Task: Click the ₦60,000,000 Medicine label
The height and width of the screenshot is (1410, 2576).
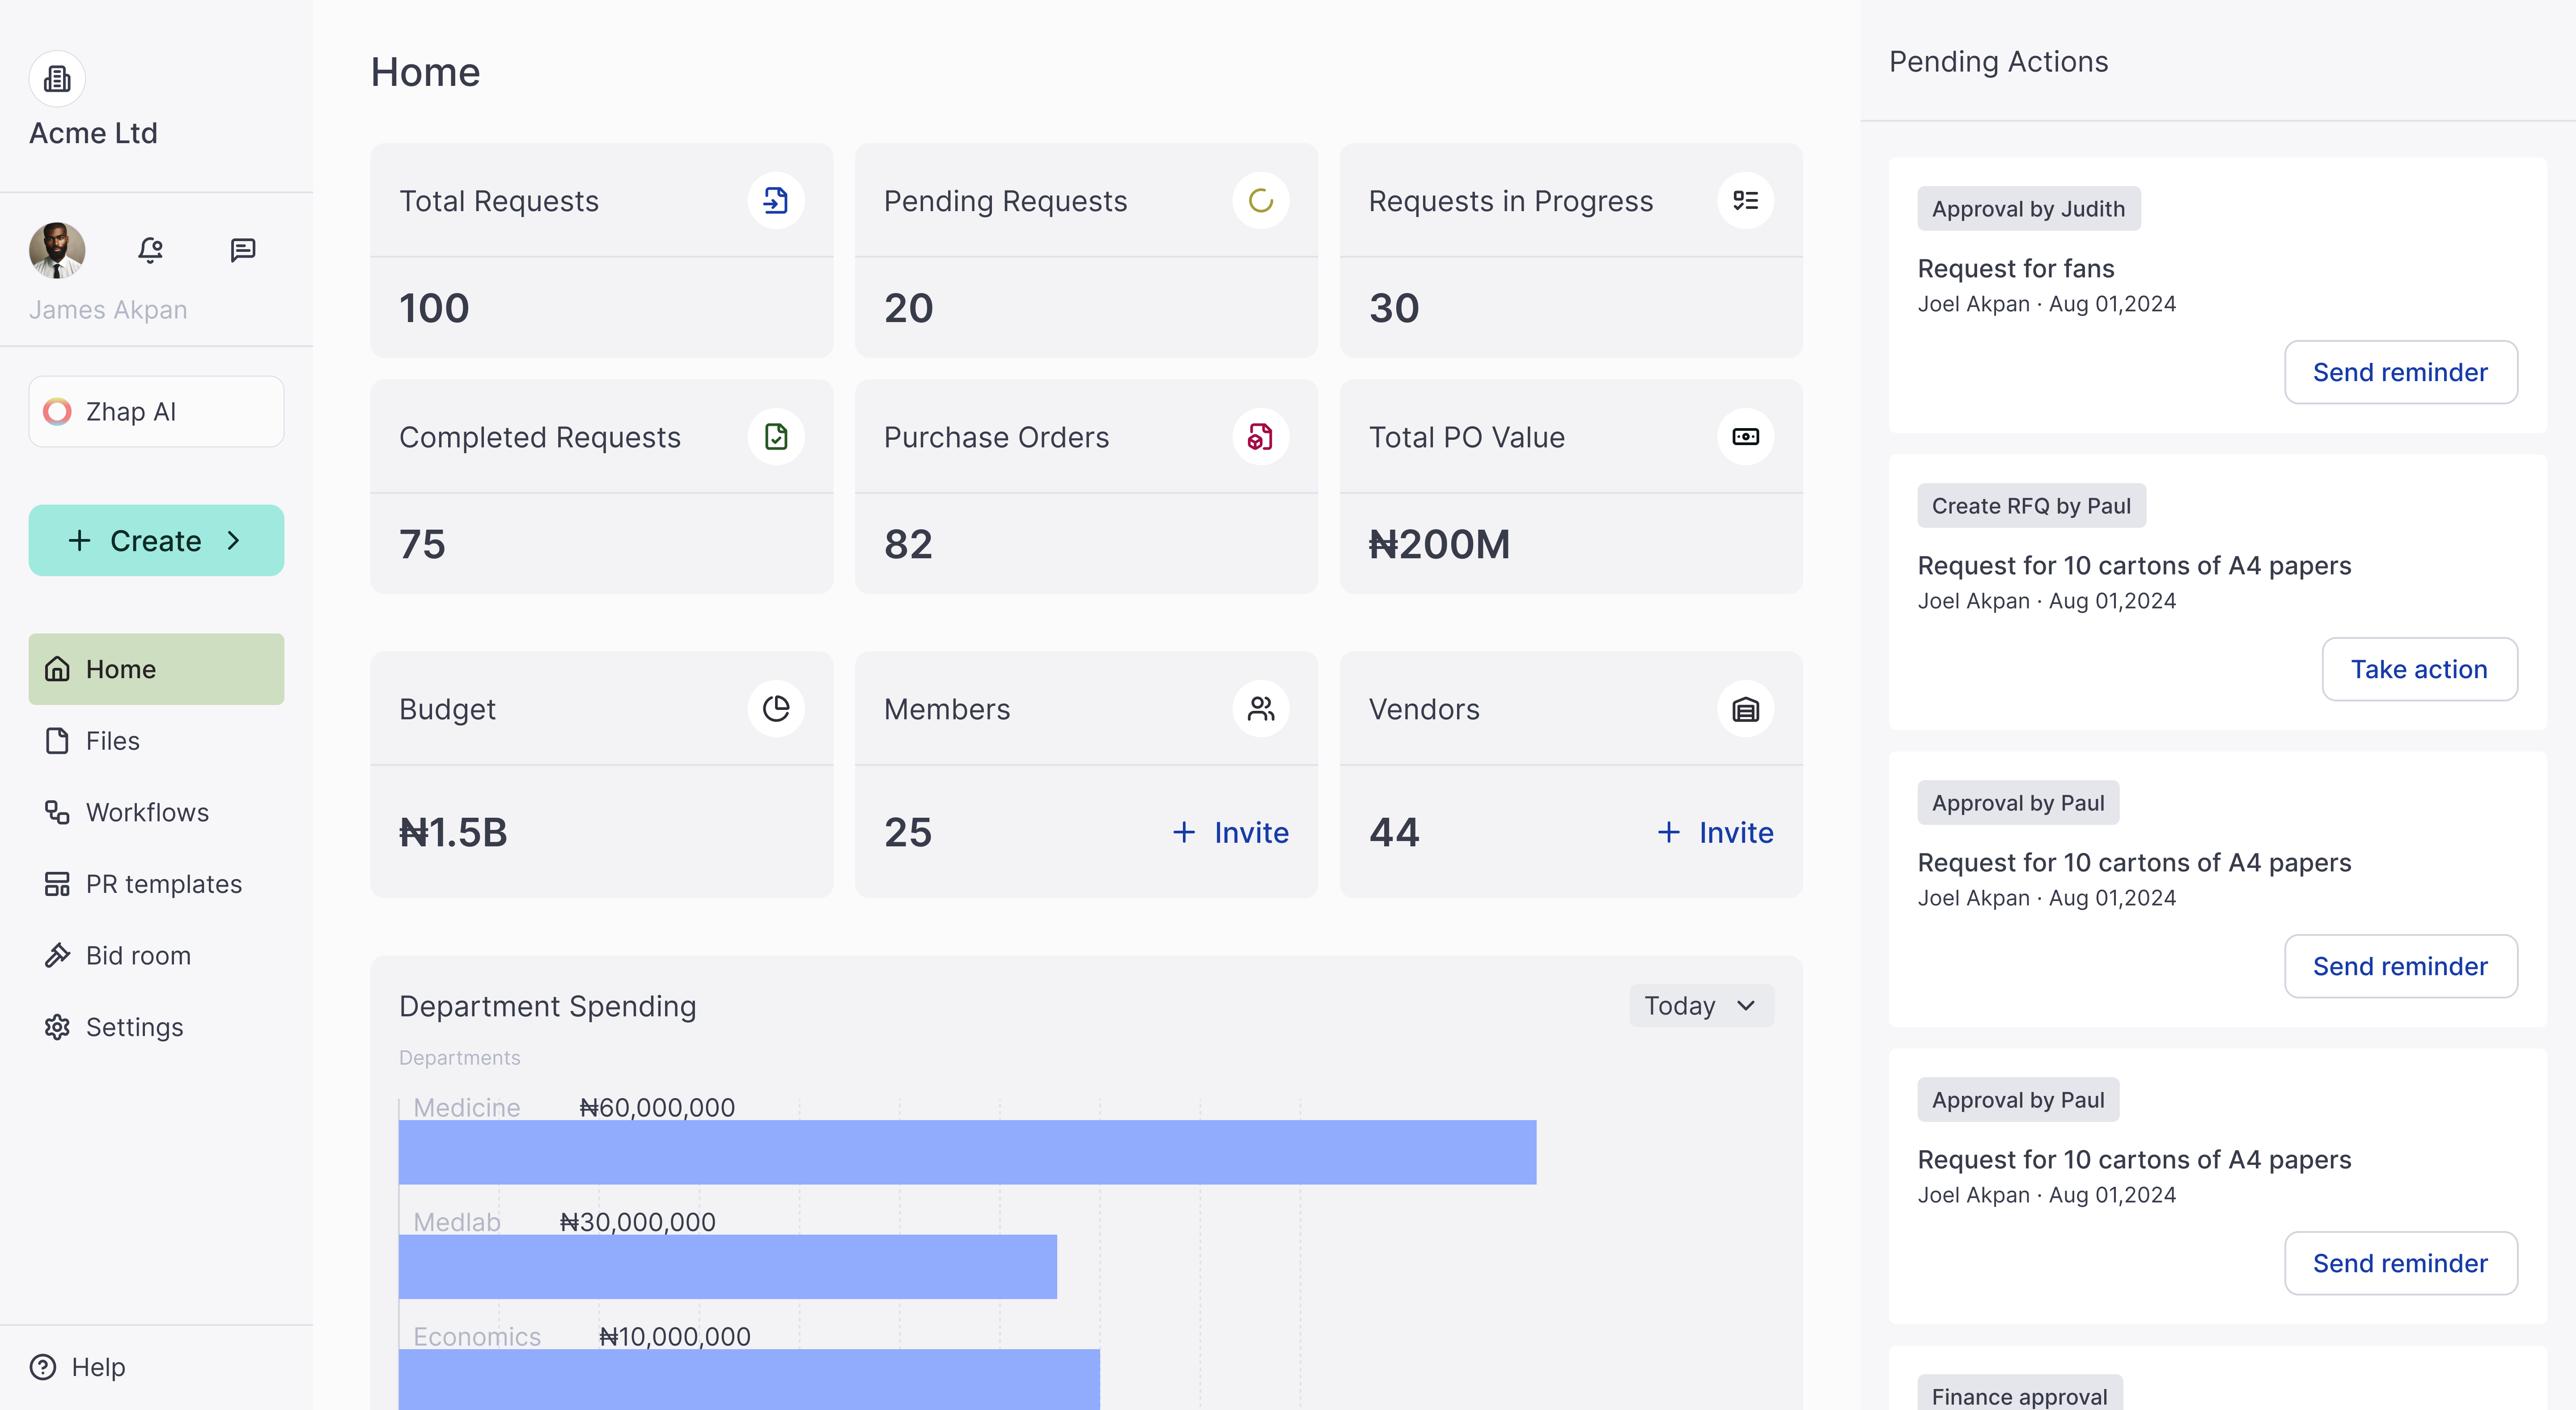Action: [657, 1107]
